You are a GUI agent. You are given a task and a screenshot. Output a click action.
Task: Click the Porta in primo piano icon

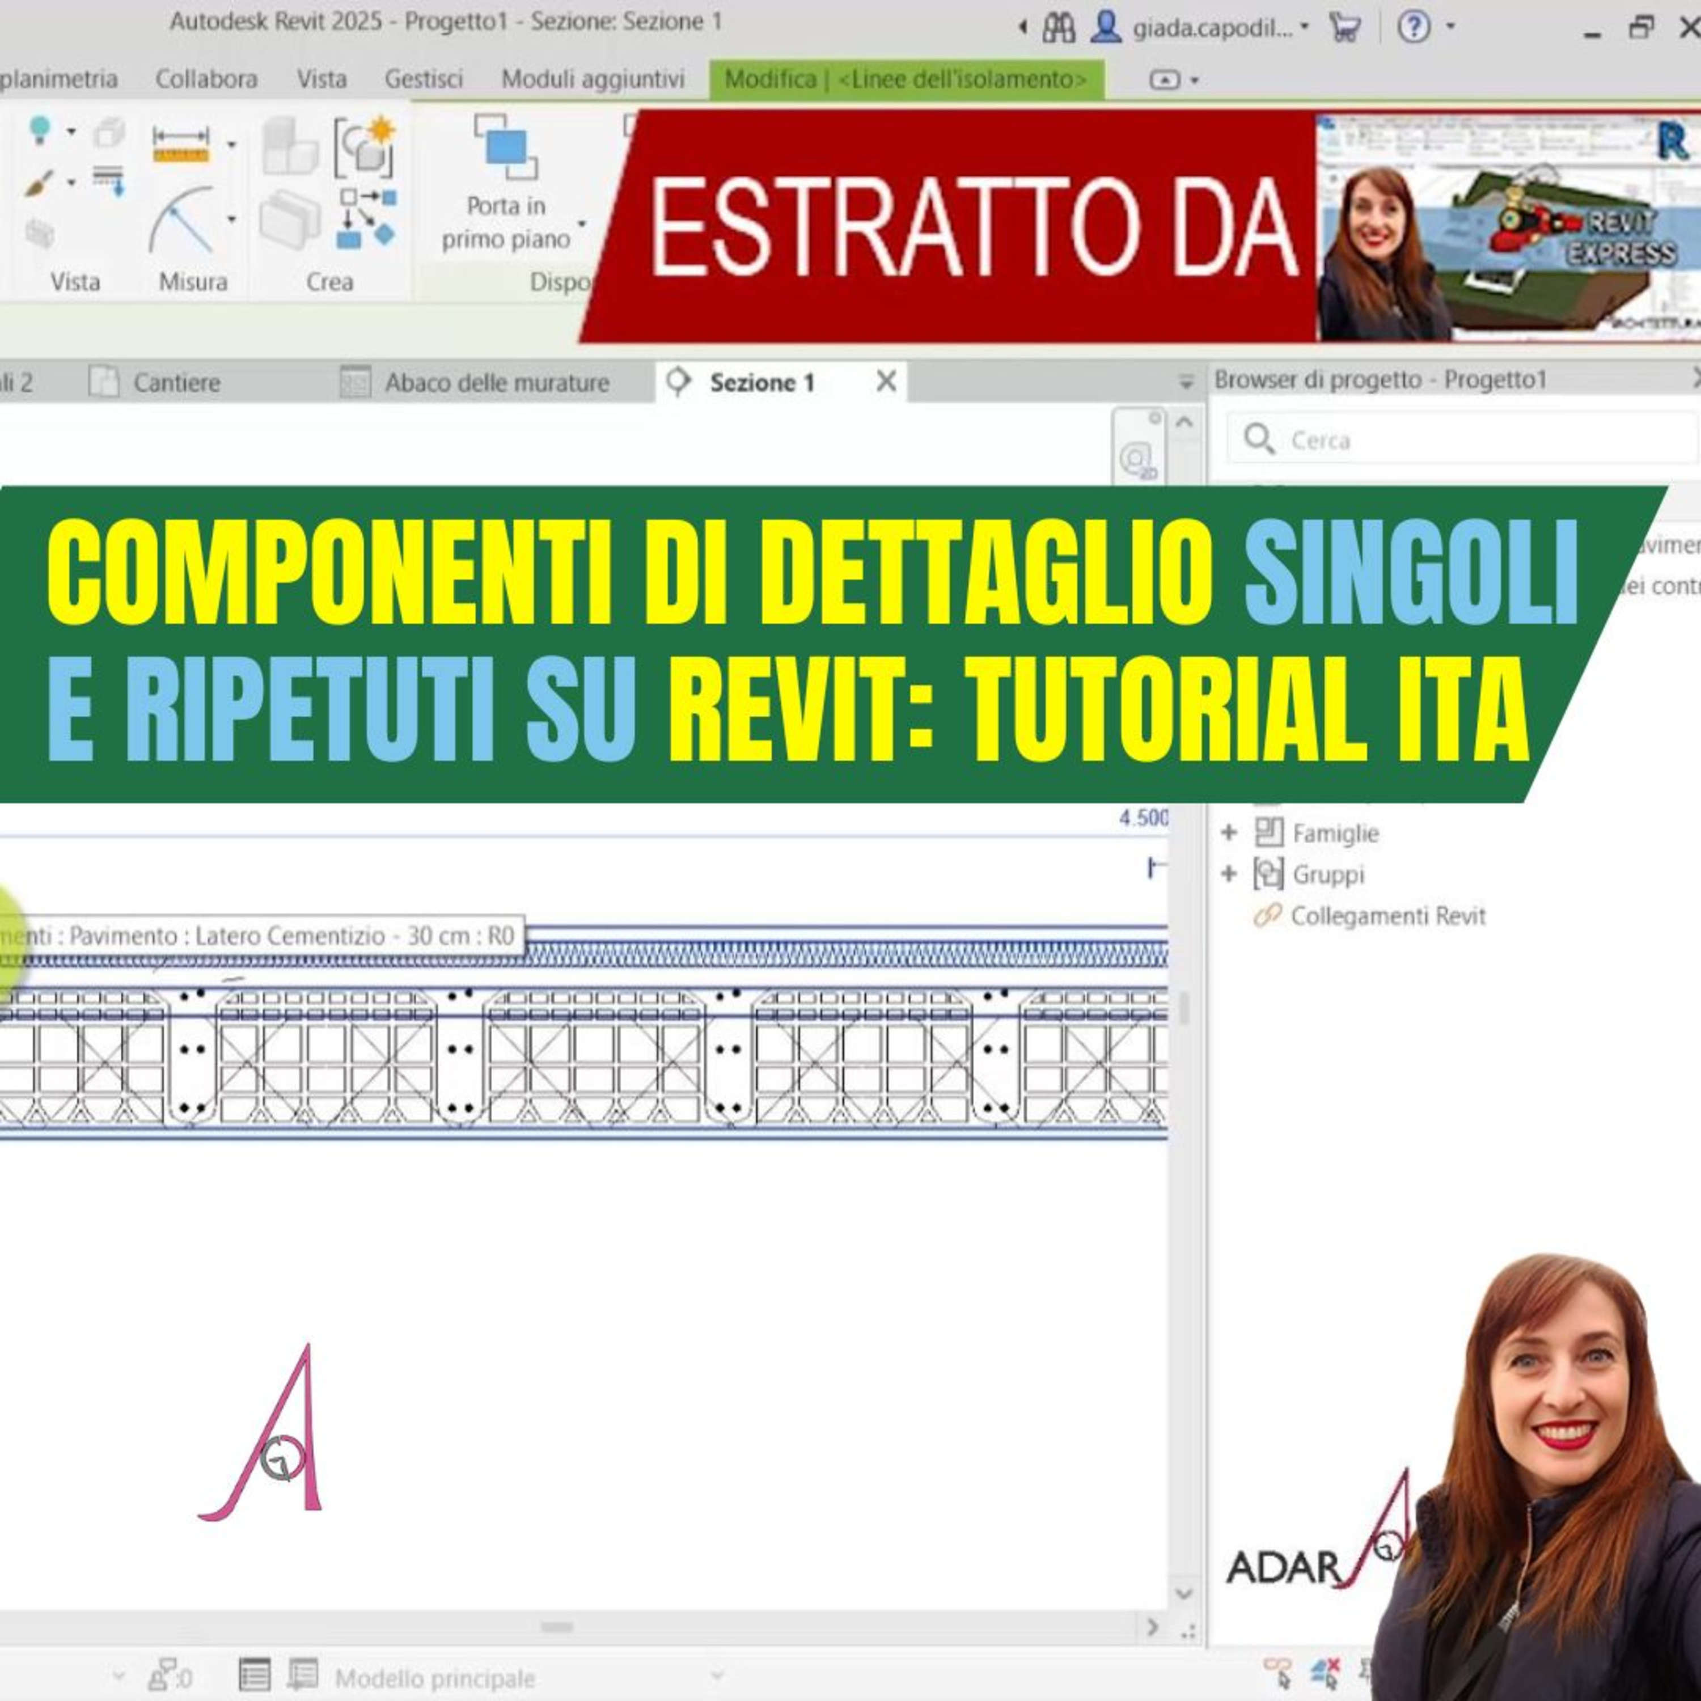505,147
